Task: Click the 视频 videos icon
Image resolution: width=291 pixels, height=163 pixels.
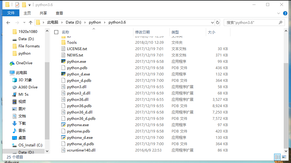Action: 15,102
